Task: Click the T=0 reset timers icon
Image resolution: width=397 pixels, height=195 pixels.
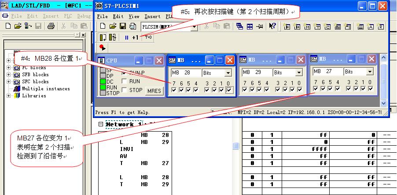Action: pos(148,37)
